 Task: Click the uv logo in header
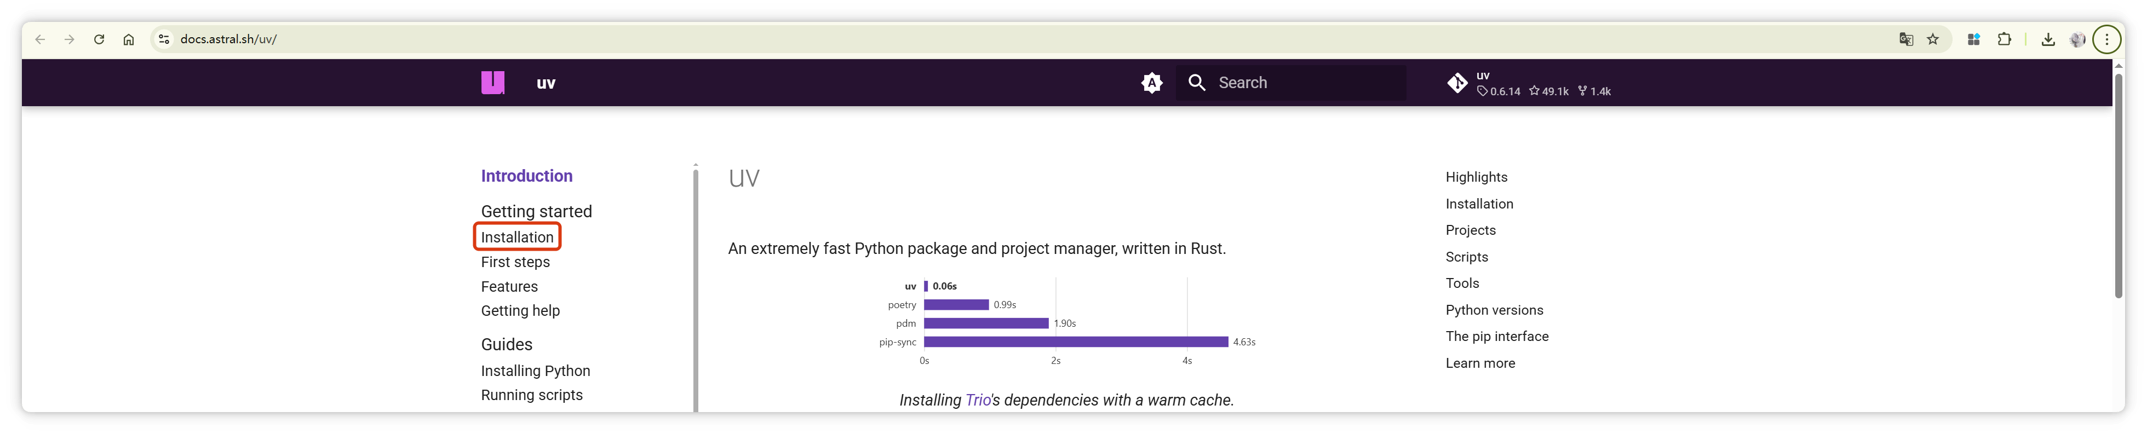pos(492,83)
